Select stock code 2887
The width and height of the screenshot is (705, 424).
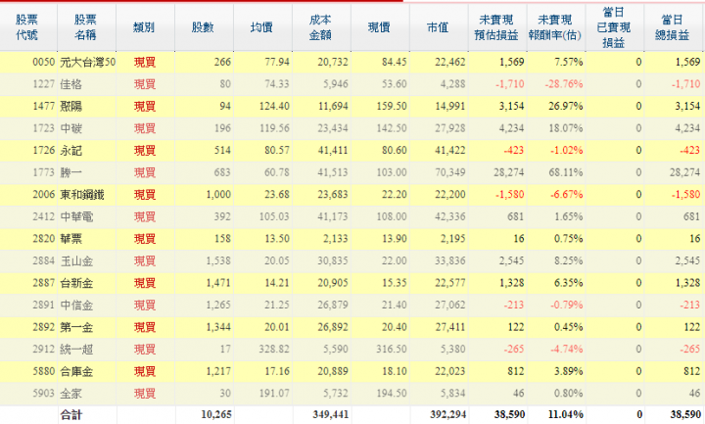coord(44,283)
